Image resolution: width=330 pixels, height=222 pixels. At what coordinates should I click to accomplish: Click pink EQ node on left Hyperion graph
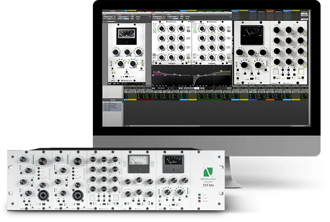[x=159, y=72]
